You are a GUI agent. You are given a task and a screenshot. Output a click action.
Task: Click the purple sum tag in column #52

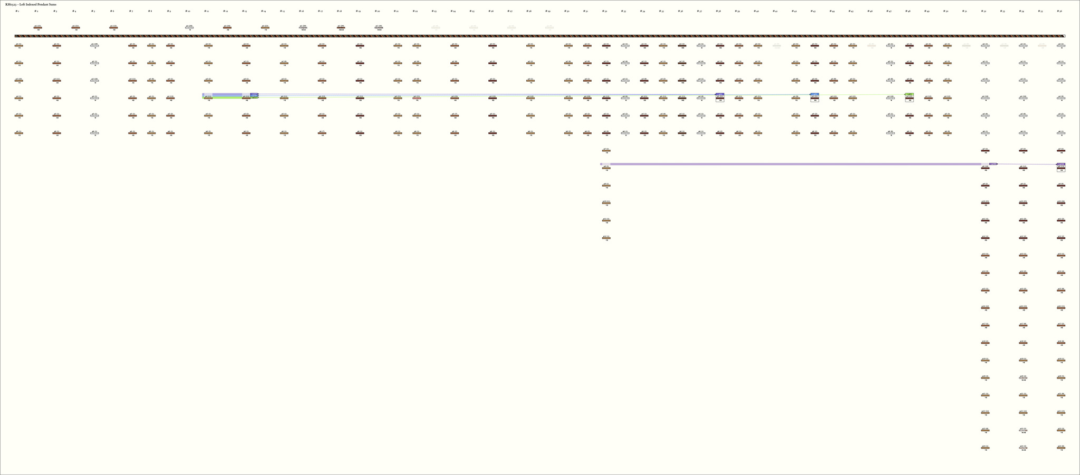[993, 164]
